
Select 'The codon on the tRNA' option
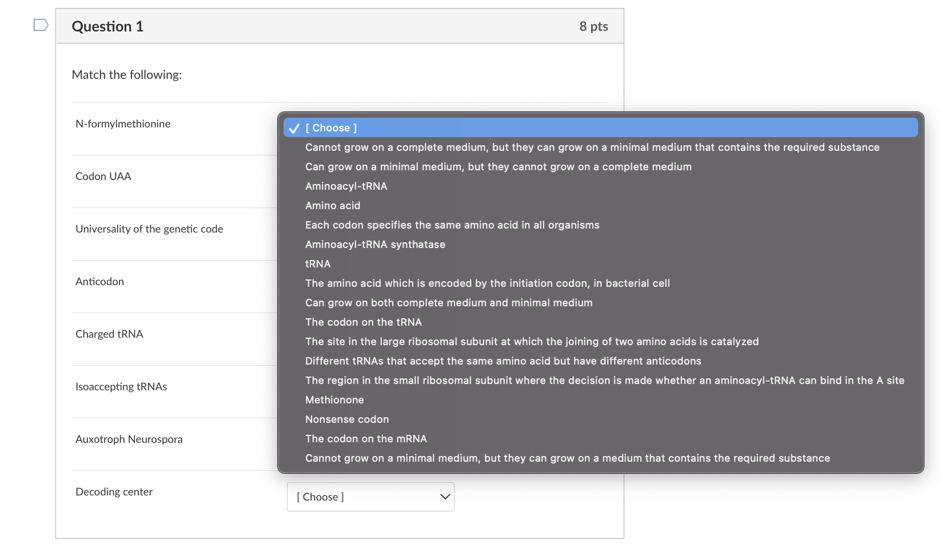[x=600, y=322]
